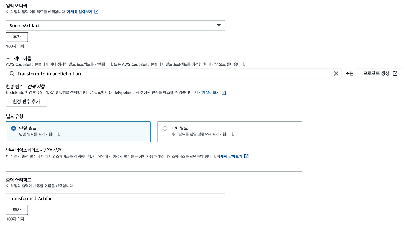This screenshot has height=226, width=408.
Task: Click the magnifier icon in project name field
Action: click(x=12, y=73)
